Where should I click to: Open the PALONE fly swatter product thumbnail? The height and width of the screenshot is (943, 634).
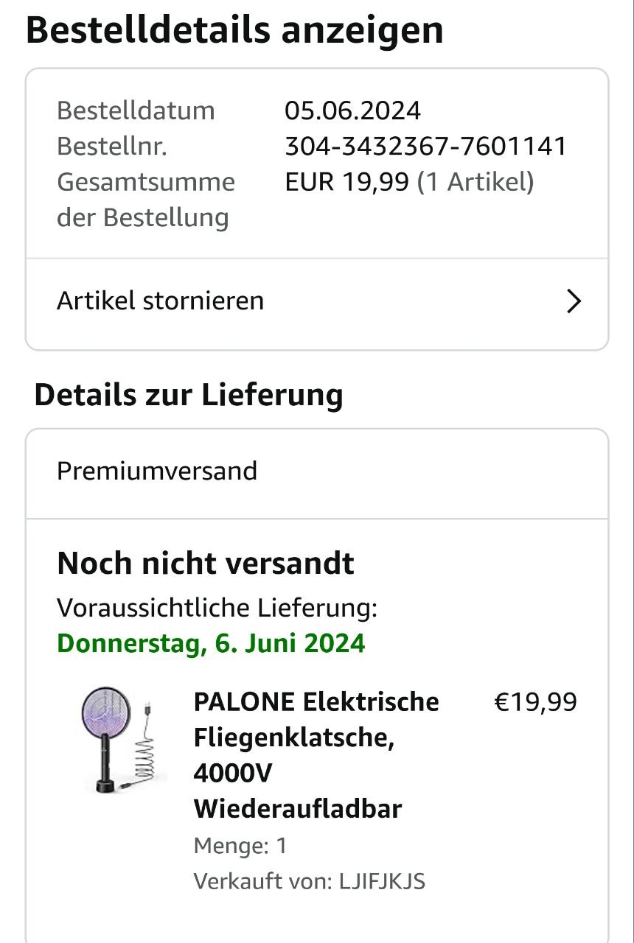pyautogui.click(x=123, y=739)
